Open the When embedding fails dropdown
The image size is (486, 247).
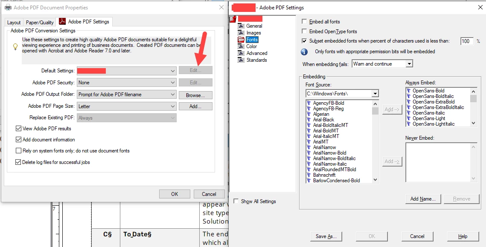[x=382, y=64]
